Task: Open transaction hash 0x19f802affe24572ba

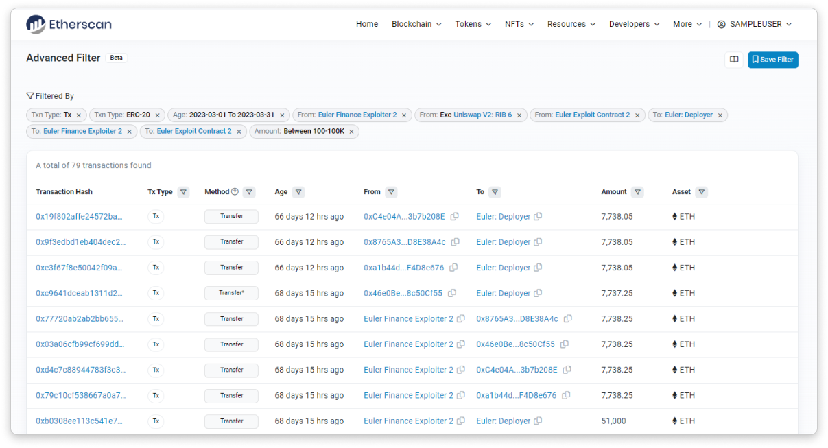Action: point(79,217)
